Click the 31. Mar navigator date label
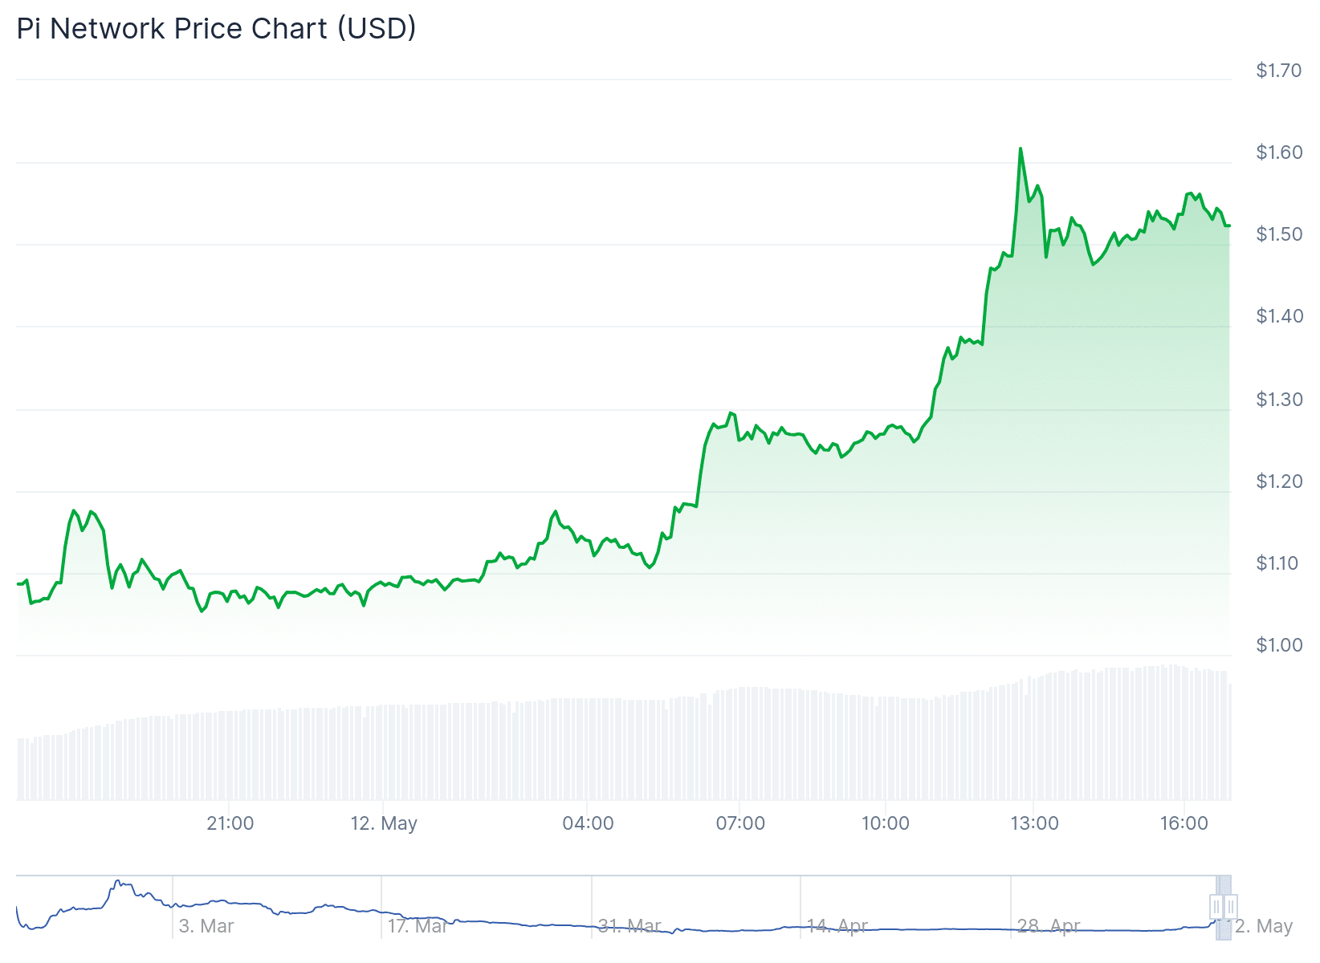 [630, 926]
